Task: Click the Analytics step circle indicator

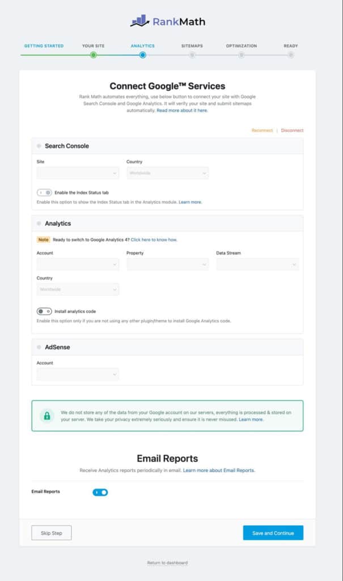Action: click(x=142, y=55)
